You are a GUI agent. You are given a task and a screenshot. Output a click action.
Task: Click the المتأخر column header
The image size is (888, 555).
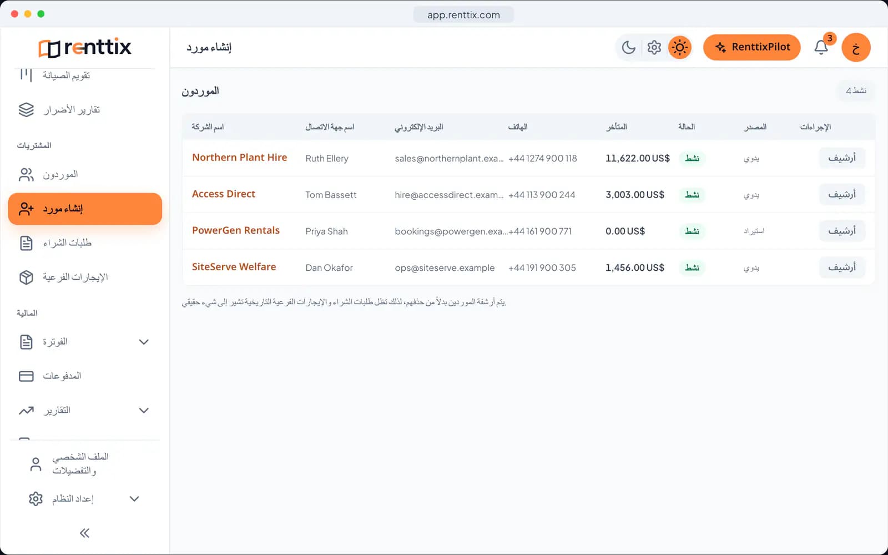[x=617, y=127]
